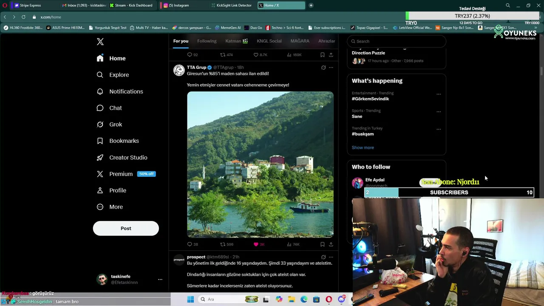Screen dimensions: 544x306
Task: Switch to KickSight Link Detector tab
Action: [x=232, y=5]
